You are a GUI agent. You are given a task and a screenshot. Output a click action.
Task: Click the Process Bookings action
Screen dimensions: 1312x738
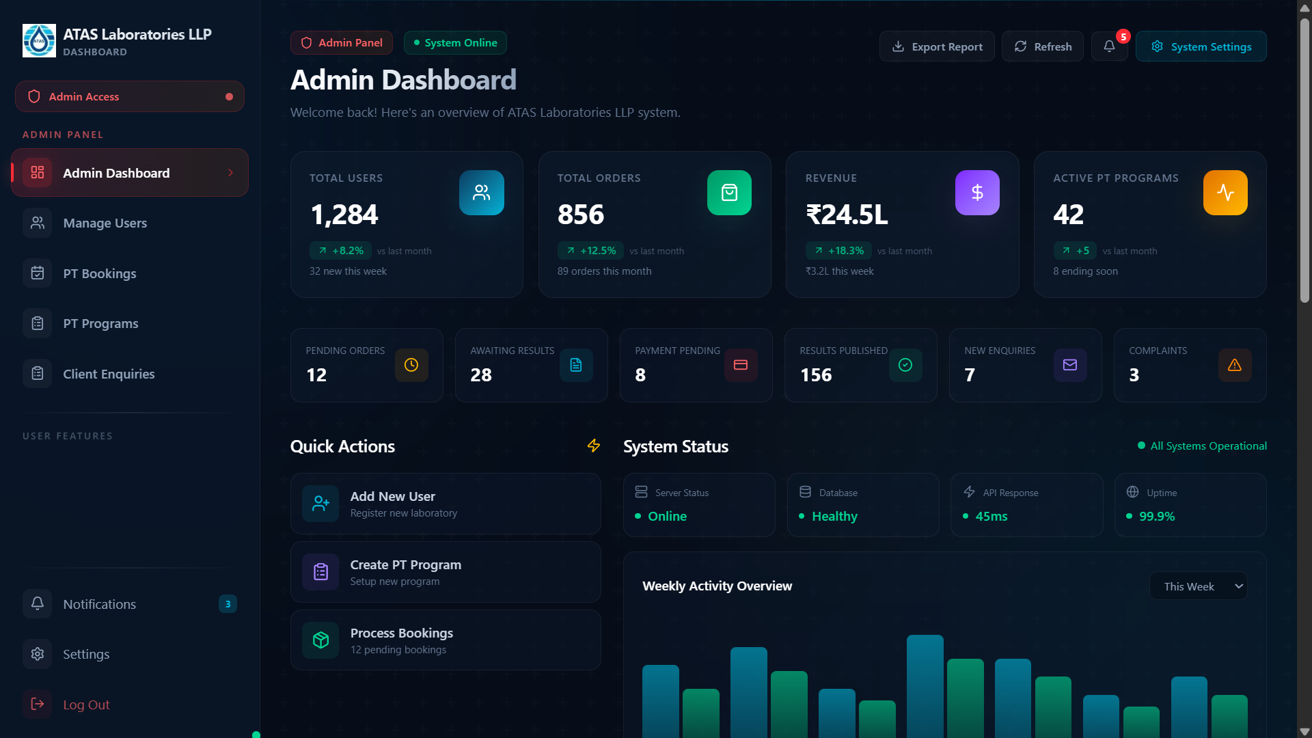[x=446, y=640]
